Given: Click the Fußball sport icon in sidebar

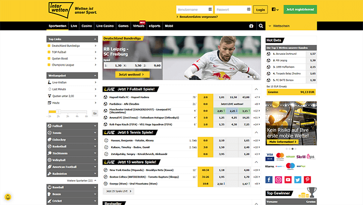Looking at the screenshot, I should (x=49, y=126).
